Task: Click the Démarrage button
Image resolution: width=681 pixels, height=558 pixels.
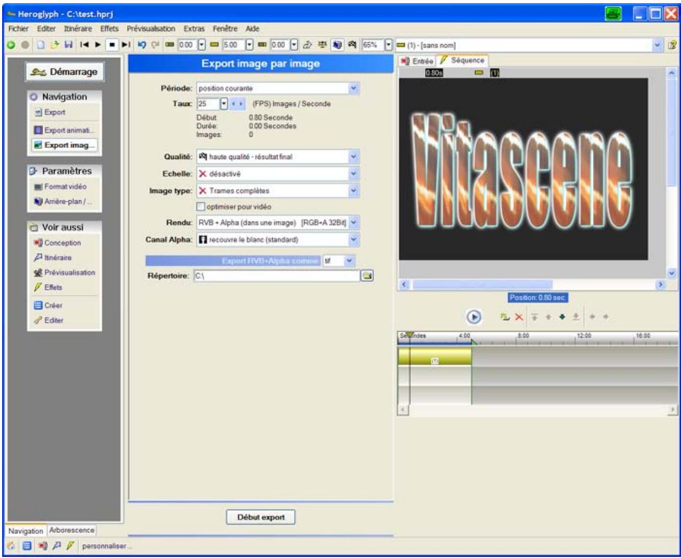Action: 64,72
